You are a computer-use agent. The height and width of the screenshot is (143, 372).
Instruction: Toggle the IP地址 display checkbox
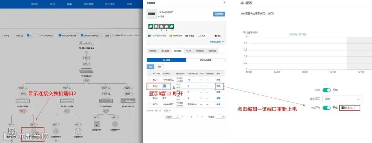pyautogui.click(x=2, y=35)
